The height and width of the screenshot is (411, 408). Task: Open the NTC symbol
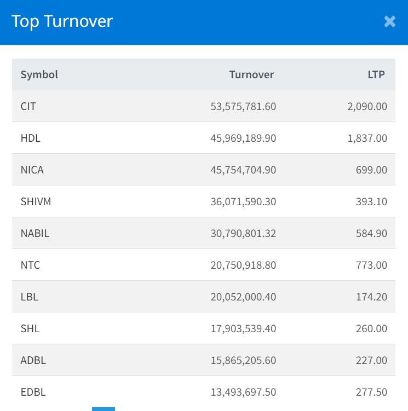[31, 265]
